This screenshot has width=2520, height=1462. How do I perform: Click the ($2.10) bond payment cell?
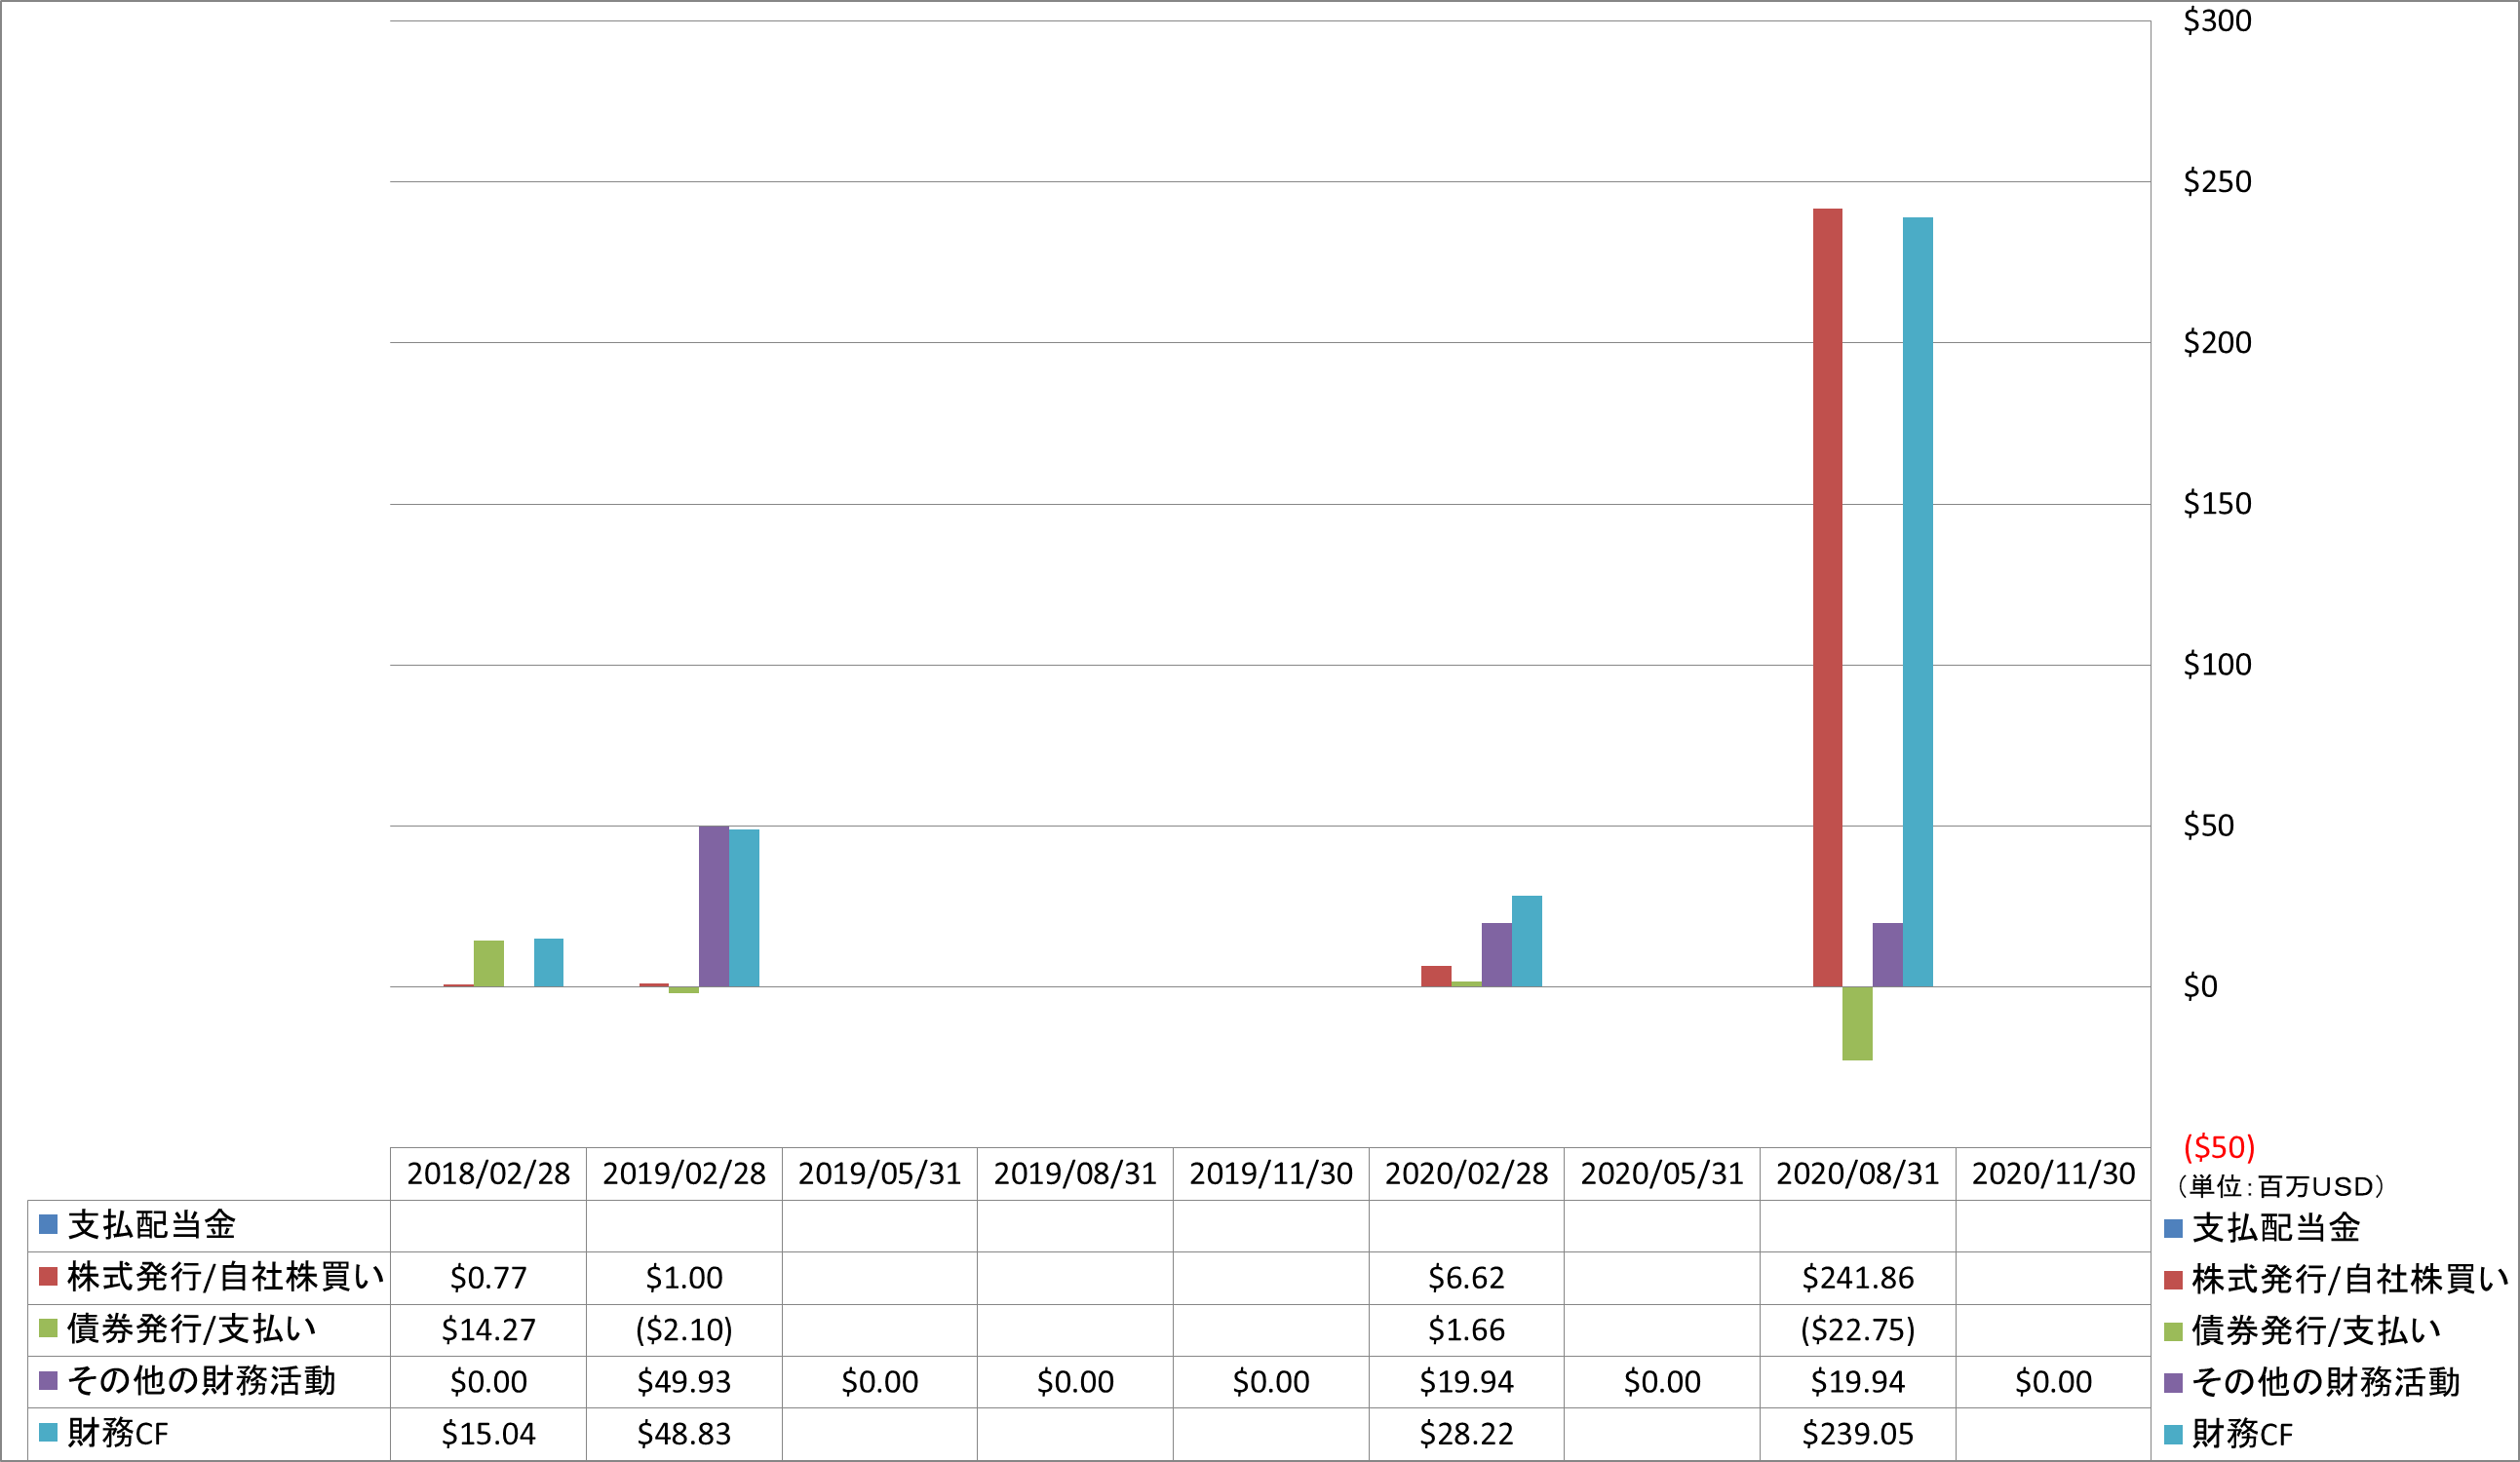[684, 1330]
